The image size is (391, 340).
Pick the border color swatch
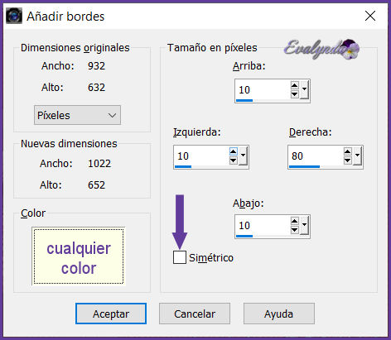point(79,256)
